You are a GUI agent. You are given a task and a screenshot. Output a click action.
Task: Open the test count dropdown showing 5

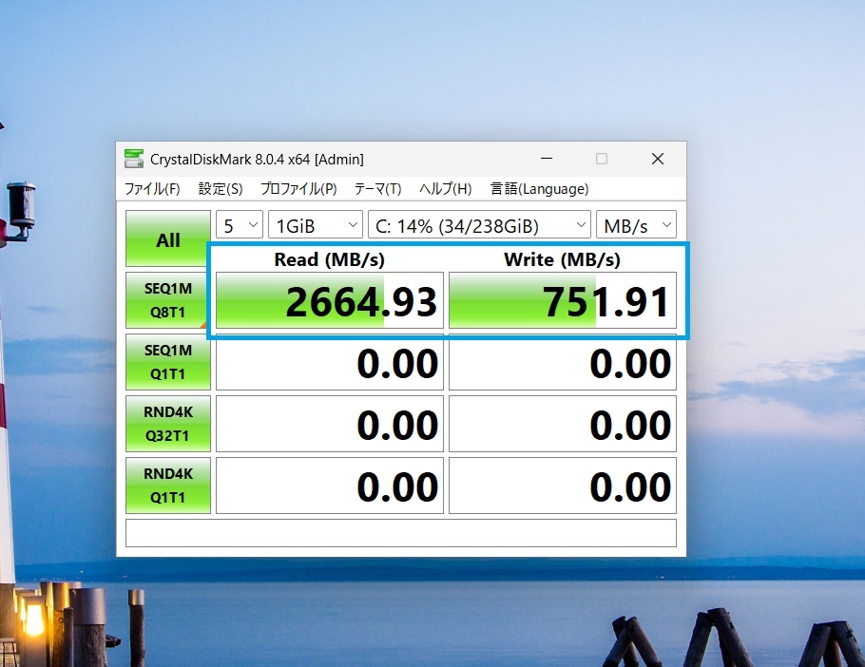coord(240,225)
